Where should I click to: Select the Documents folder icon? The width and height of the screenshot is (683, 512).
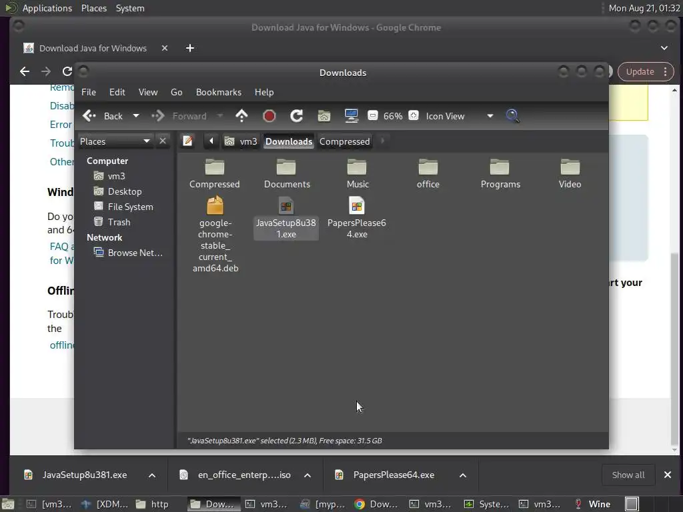(x=286, y=167)
